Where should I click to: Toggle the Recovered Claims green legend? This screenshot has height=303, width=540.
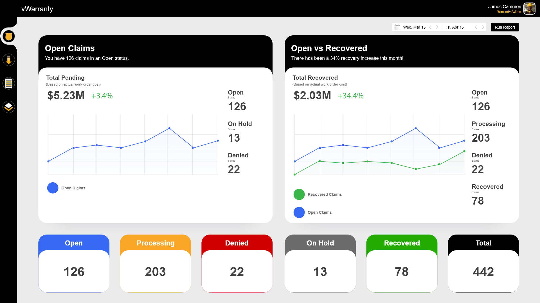(x=325, y=194)
